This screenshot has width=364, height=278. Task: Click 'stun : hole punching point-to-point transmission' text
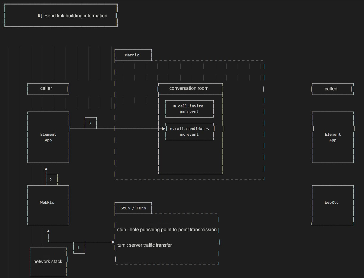[167, 230]
